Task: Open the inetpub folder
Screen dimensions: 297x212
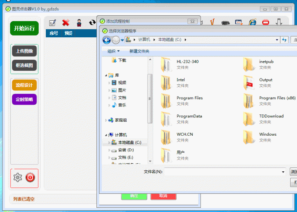Action: click(258, 64)
